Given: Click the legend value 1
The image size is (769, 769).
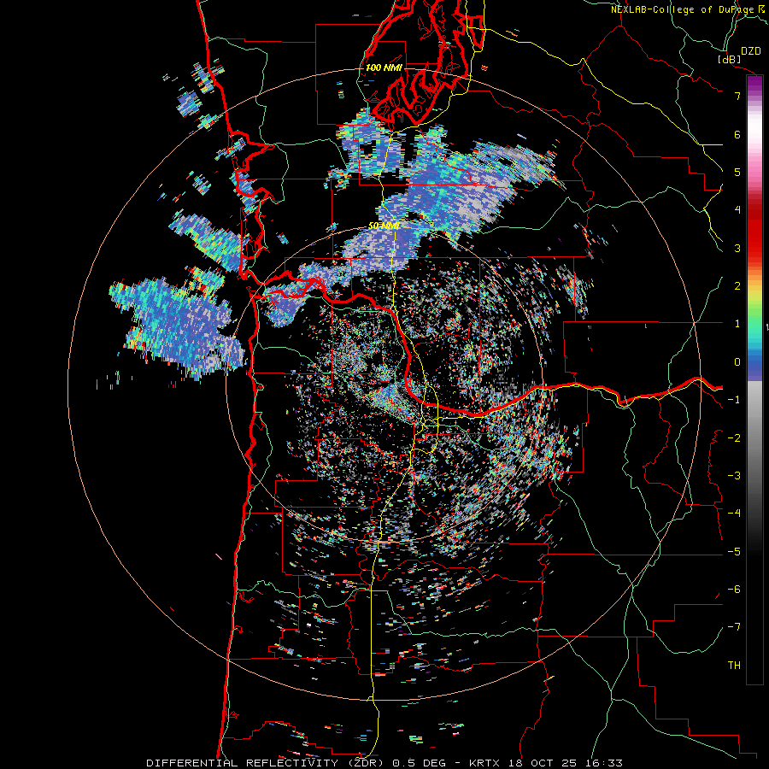Looking at the screenshot, I should pyautogui.click(x=737, y=324).
